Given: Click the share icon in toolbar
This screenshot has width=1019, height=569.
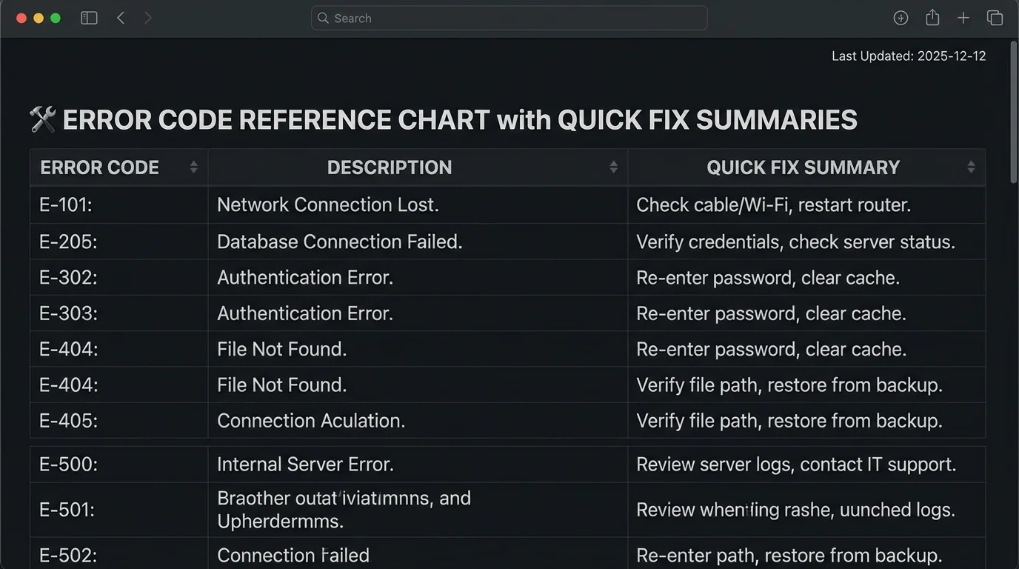Looking at the screenshot, I should pos(932,18).
